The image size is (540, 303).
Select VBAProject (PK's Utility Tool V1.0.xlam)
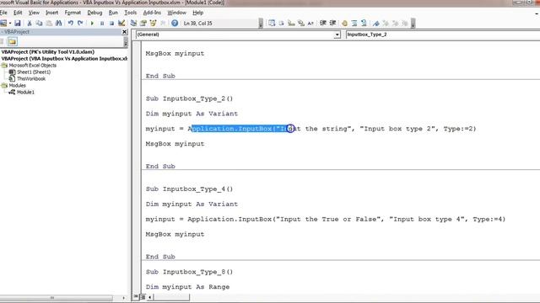click(x=48, y=52)
